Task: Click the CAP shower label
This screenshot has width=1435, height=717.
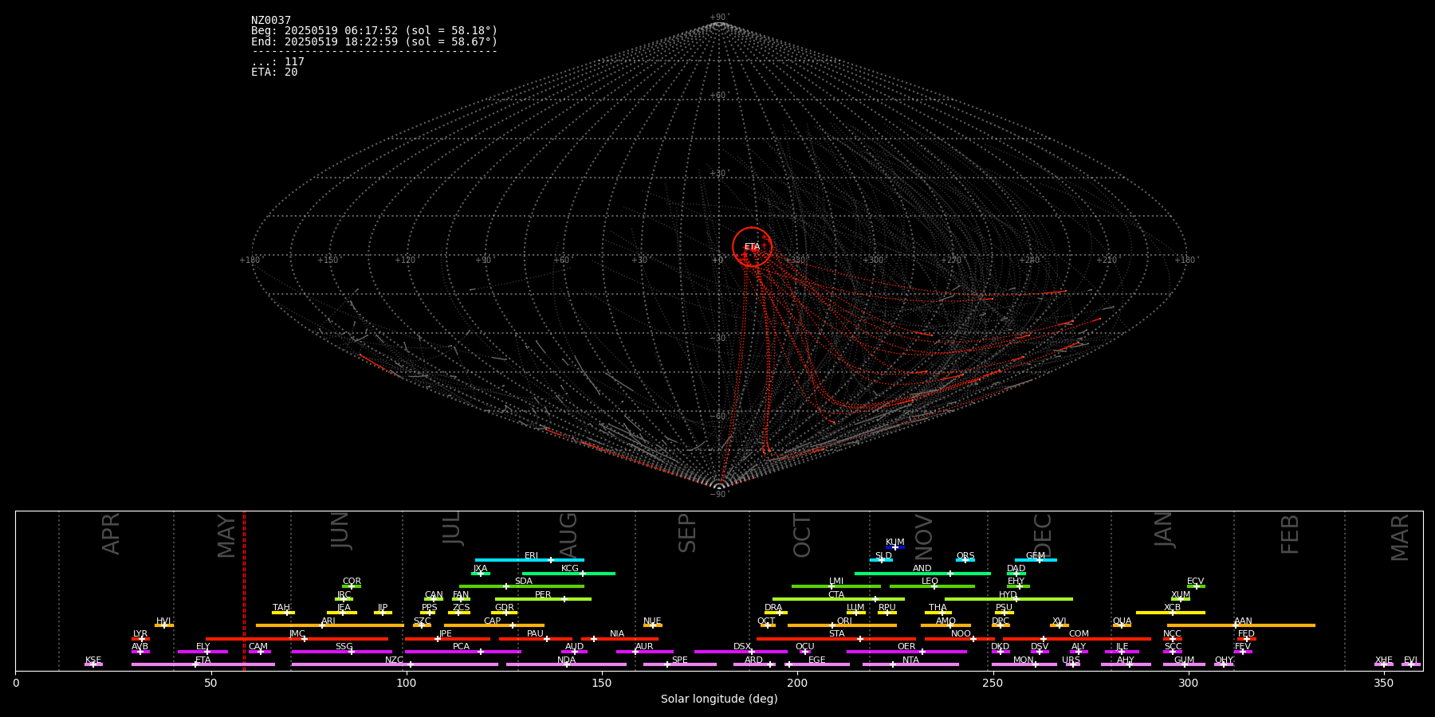Action: tap(492, 621)
